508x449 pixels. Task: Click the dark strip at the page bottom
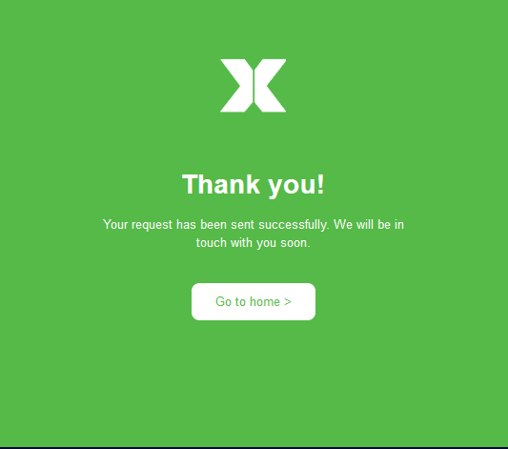tap(254, 448)
